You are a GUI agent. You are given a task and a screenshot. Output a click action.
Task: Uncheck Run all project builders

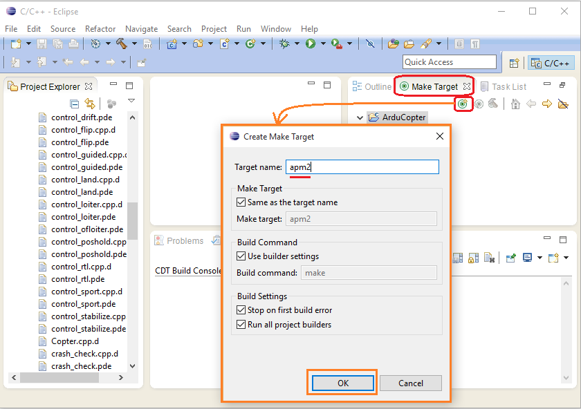click(241, 325)
